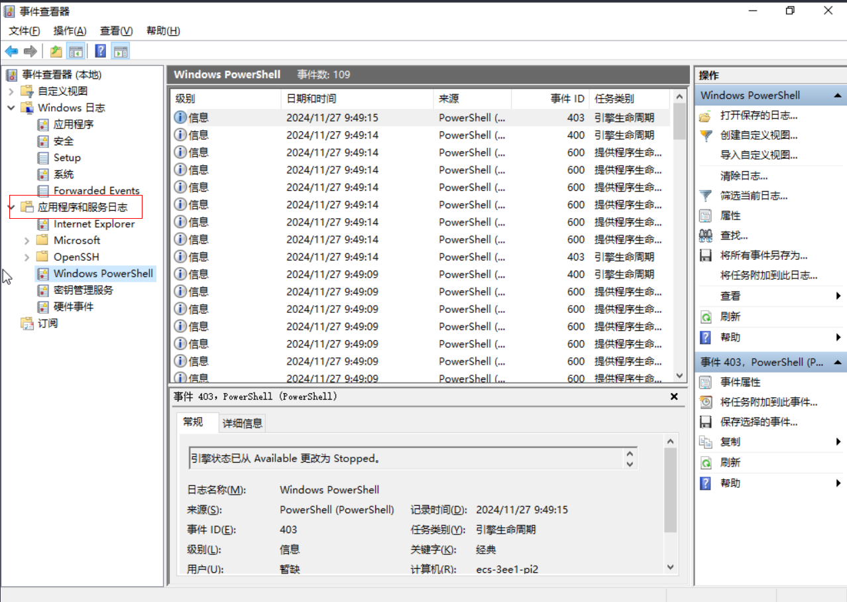This screenshot has height=602, width=847.
Task: Collapse the 事件 403 actions section header
Action: pos(838,362)
